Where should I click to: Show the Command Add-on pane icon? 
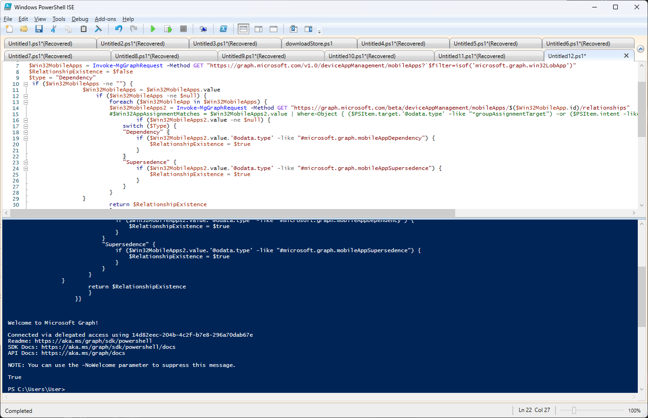click(x=308, y=29)
